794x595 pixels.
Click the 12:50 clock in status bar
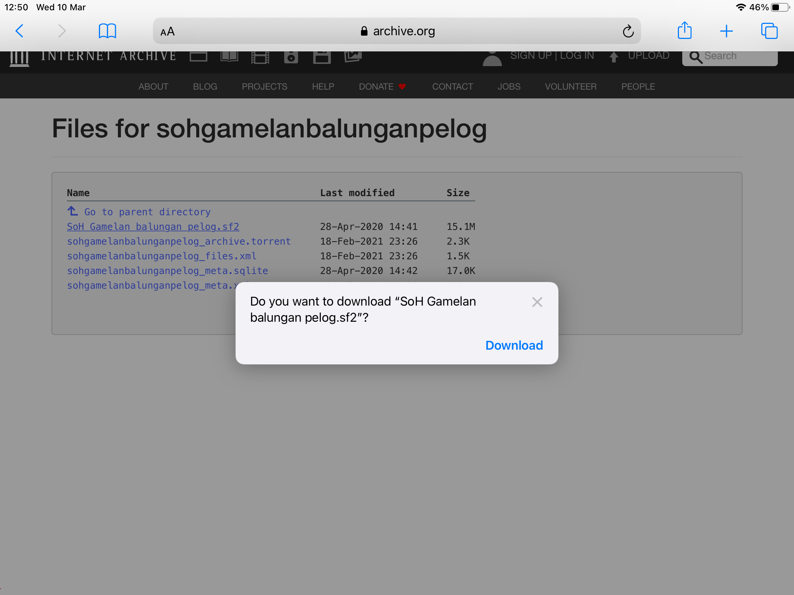16,7
